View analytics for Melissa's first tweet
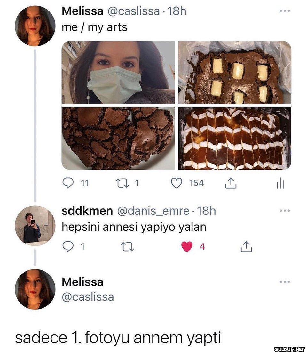Viewport: 306px width, 353px height. tap(280, 184)
